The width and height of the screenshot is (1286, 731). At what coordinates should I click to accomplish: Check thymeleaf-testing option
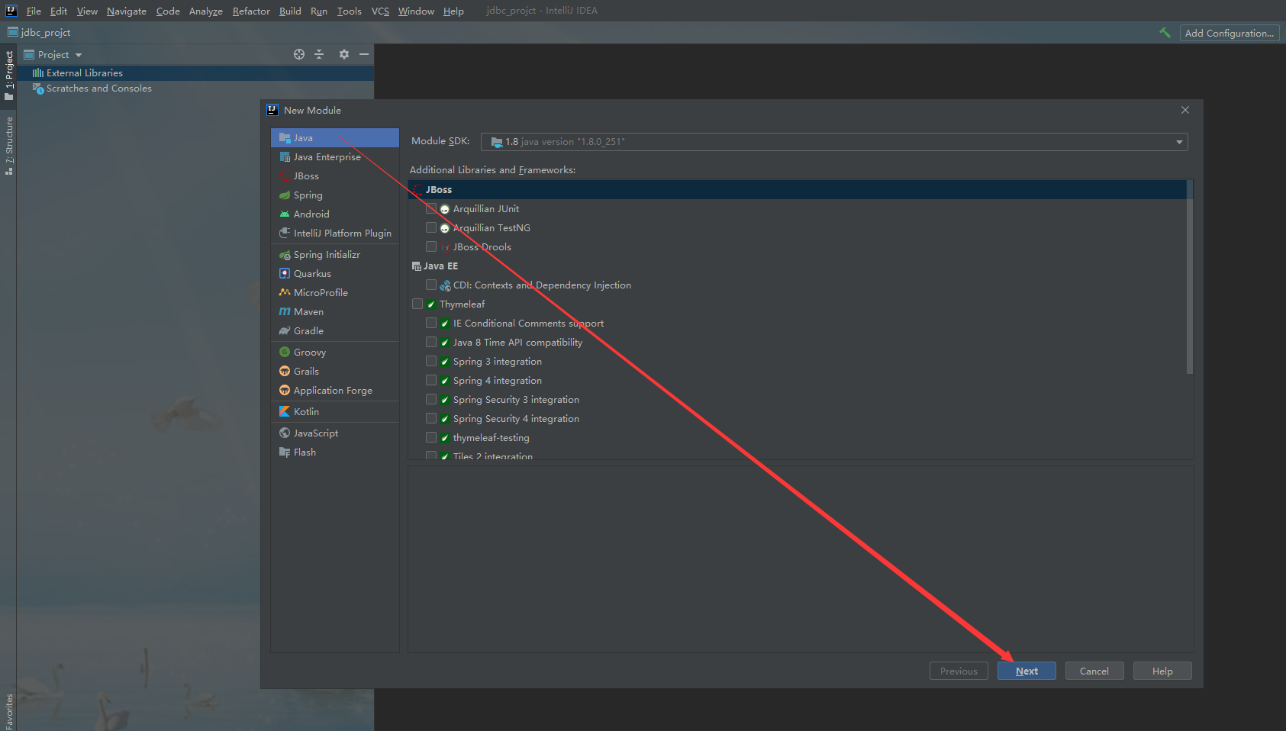click(x=431, y=437)
